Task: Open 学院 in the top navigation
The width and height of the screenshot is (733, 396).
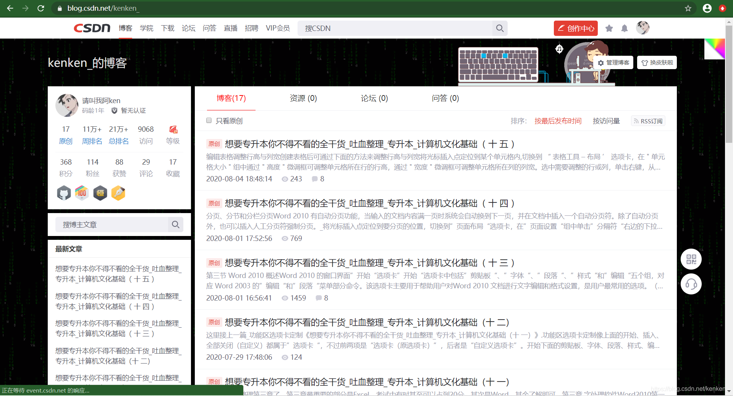Action: 146,28
